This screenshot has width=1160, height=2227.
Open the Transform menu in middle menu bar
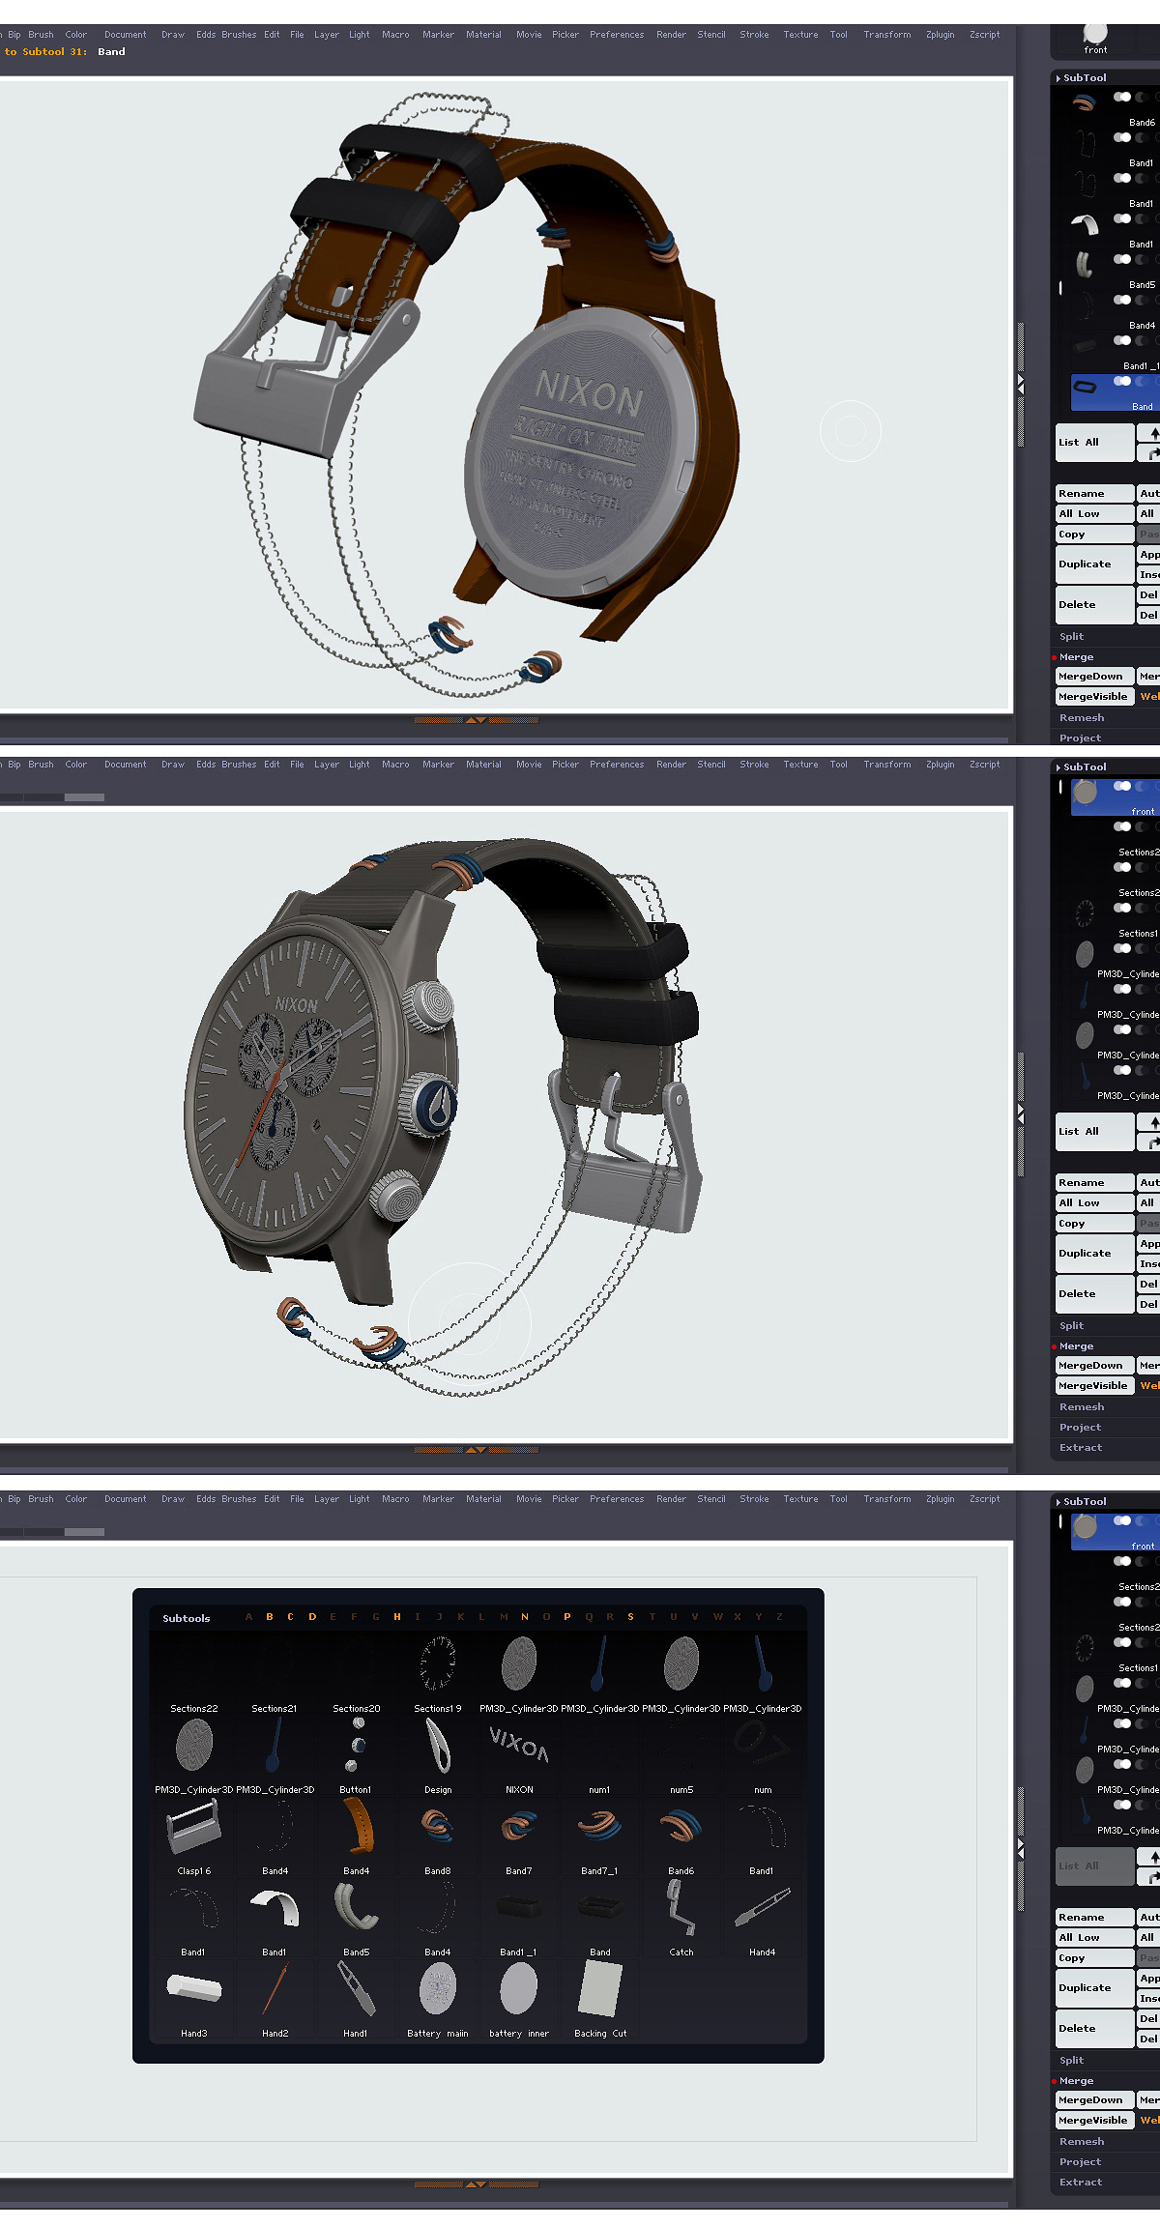click(x=886, y=764)
